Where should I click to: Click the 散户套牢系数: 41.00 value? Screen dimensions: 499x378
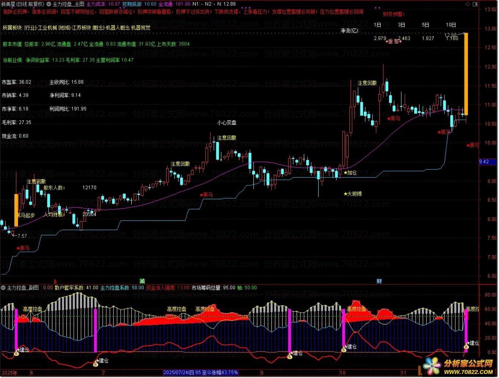coord(77,288)
